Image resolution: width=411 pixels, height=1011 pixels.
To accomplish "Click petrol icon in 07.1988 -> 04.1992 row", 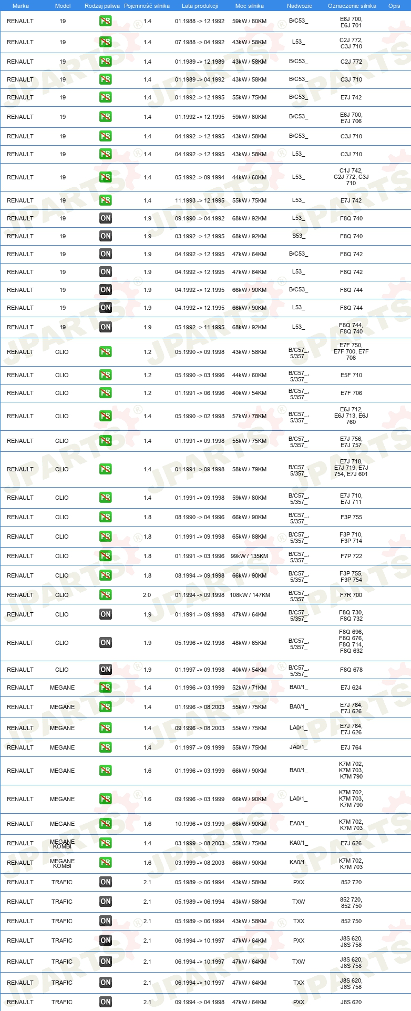I will point(106,42).
